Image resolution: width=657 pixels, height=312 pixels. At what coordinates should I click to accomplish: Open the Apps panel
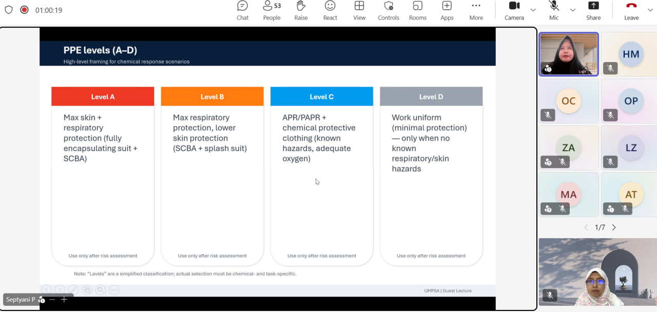click(447, 11)
